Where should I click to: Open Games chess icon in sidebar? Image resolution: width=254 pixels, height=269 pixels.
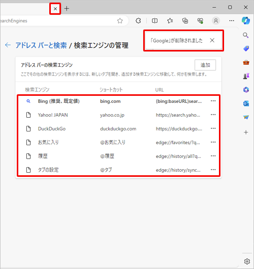(x=246, y=76)
